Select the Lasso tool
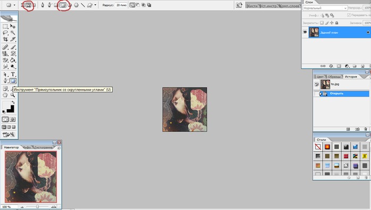The width and height of the screenshot is (371, 210). pos(5,33)
